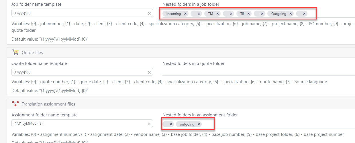The width and height of the screenshot is (355, 143).
Task: Clear the Quote folder name template field
Action: click(149, 72)
